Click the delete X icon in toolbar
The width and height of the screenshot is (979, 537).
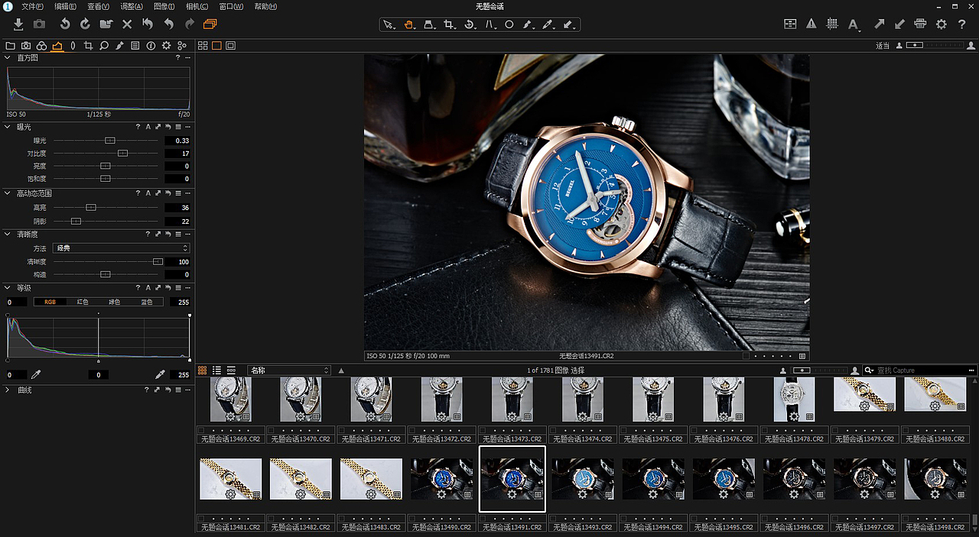coord(127,24)
